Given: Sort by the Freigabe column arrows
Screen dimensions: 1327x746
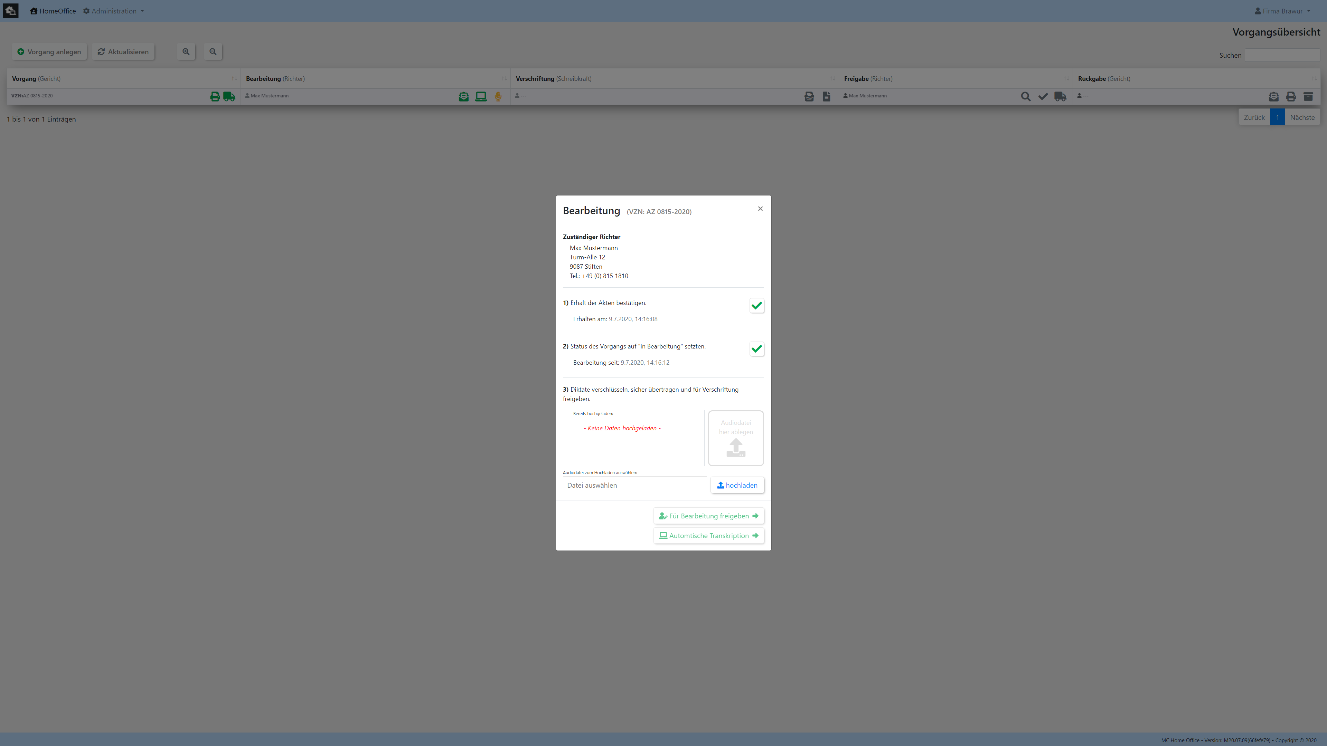Looking at the screenshot, I should (x=1066, y=79).
